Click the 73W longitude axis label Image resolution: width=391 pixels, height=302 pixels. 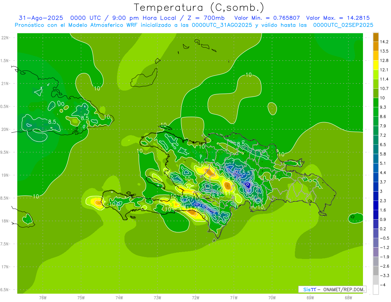click(x=157, y=298)
